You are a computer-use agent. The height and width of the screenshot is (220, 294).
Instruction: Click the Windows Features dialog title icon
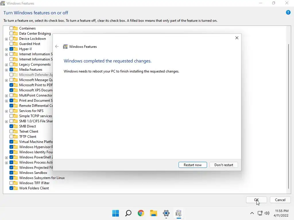[65, 47]
